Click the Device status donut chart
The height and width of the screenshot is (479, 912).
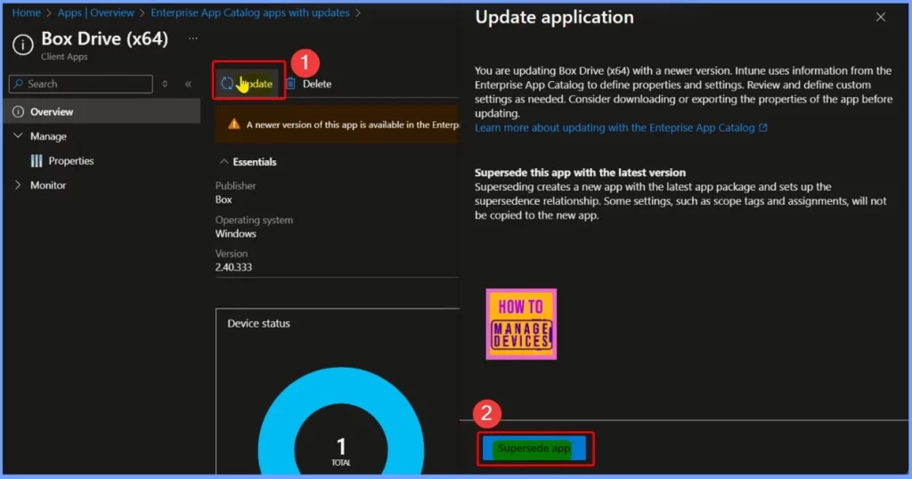coord(341,423)
